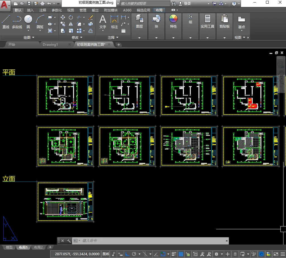
Task: Toggle transparency display in status bar
Action: coord(181,254)
